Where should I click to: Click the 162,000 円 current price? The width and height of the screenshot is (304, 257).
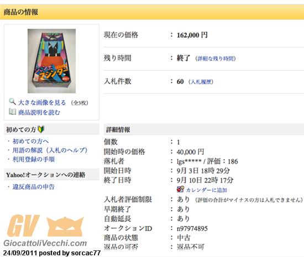coord(192,35)
